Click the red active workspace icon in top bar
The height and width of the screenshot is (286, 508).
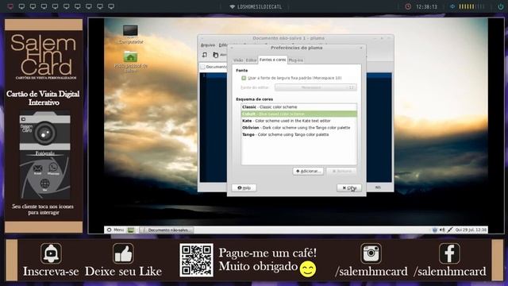point(10,6)
